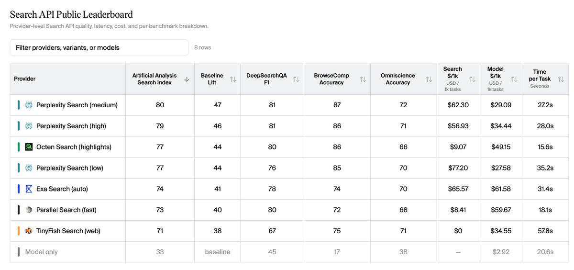Click the Perplexity Search (high) logo icon

click(29, 126)
